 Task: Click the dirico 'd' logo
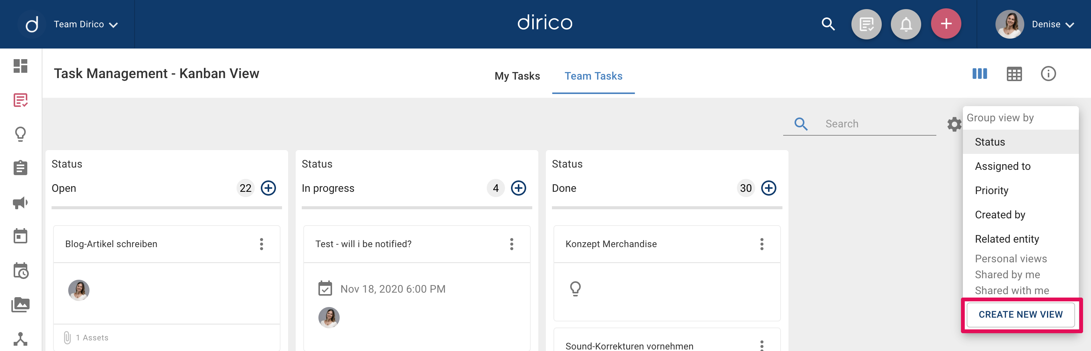pyautogui.click(x=32, y=24)
